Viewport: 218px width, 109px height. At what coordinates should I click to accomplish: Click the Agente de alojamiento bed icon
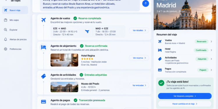(x=44, y=47)
